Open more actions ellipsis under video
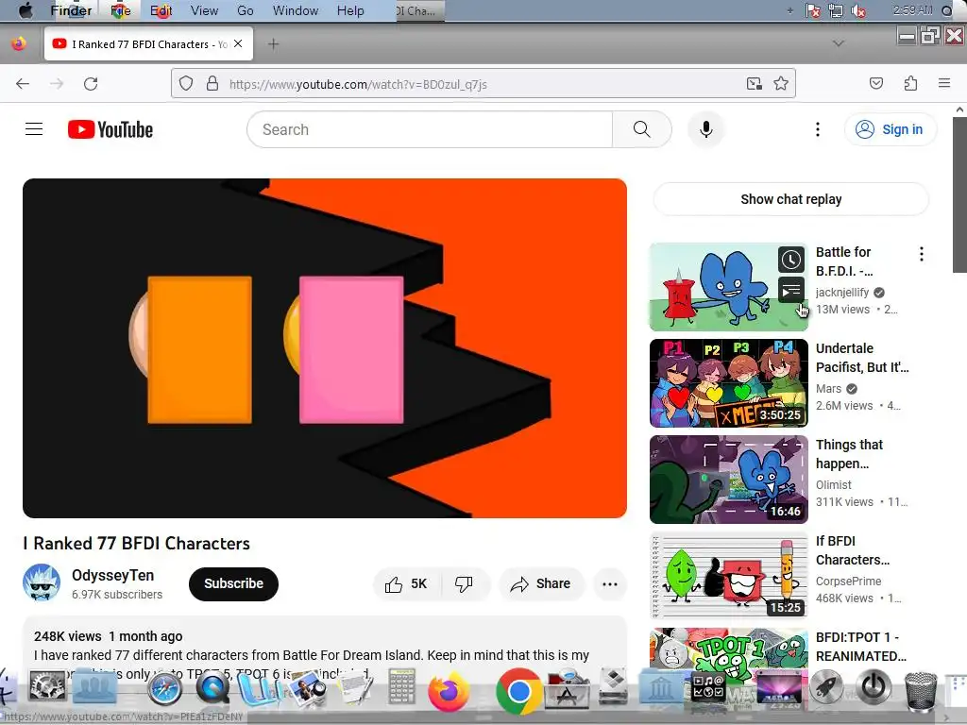Image resolution: width=967 pixels, height=725 pixels. pyautogui.click(x=610, y=583)
